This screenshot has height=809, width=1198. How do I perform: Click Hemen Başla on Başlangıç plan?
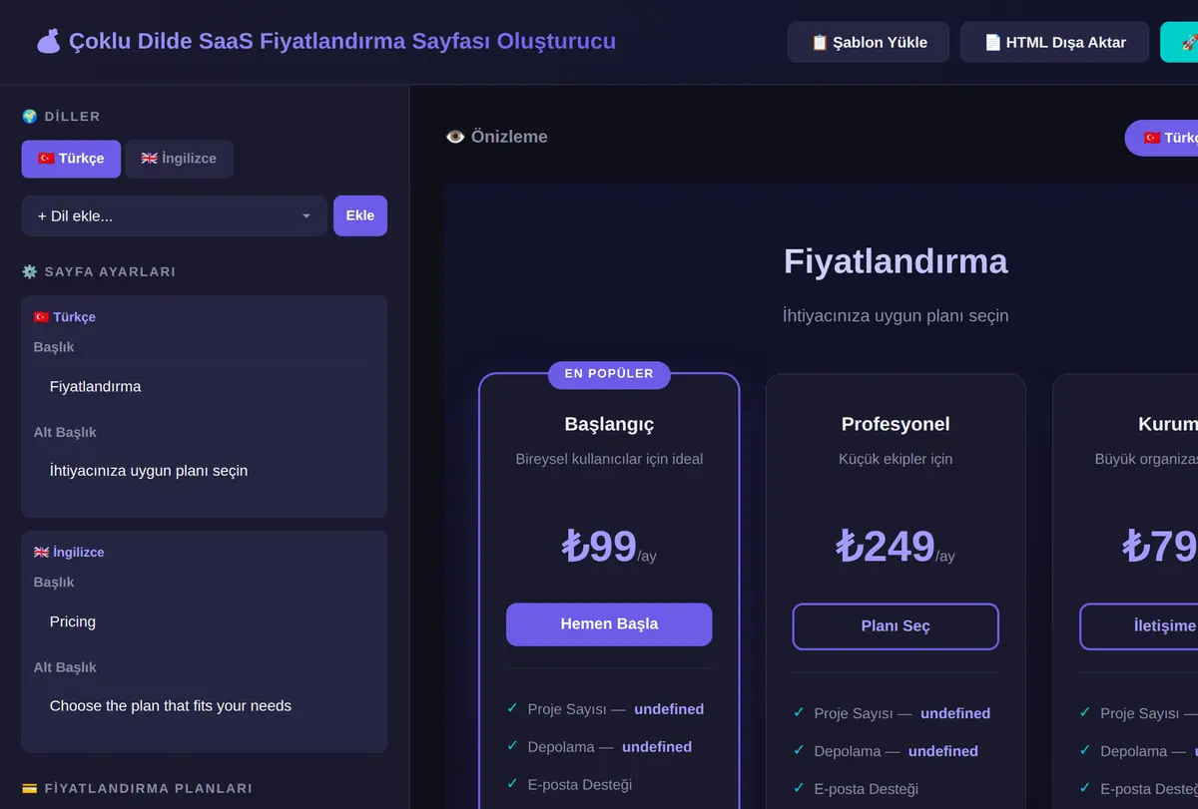pyautogui.click(x=609, y=624)
